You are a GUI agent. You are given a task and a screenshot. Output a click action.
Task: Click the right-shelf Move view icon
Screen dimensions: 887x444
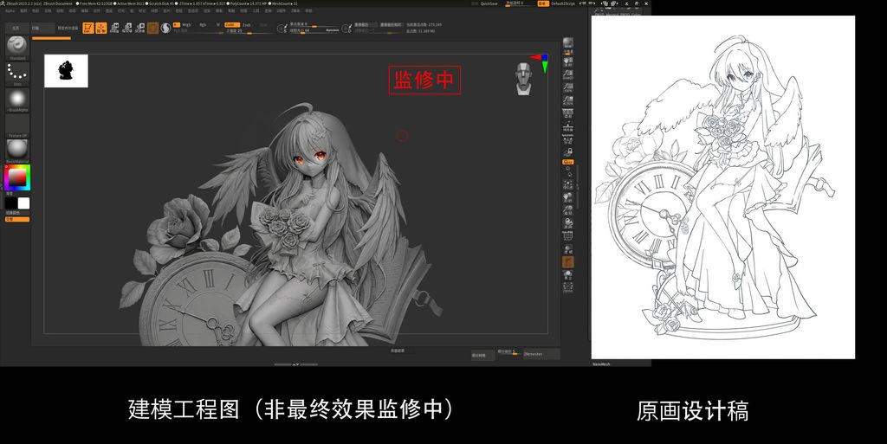click(567, 197)
